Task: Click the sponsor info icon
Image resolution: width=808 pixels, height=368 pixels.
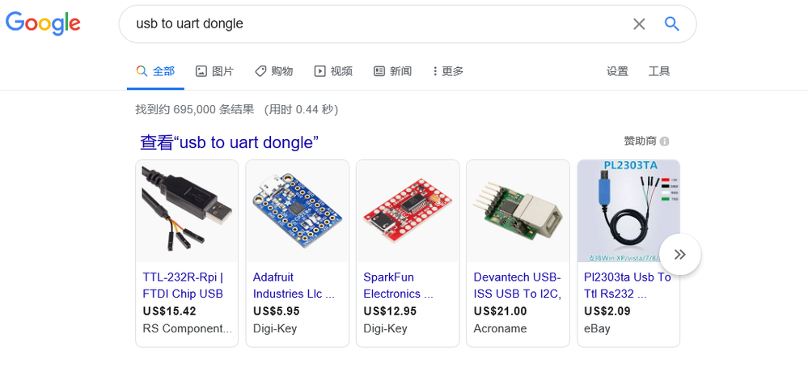Action: pyautogui.click(x=664, y=142)
